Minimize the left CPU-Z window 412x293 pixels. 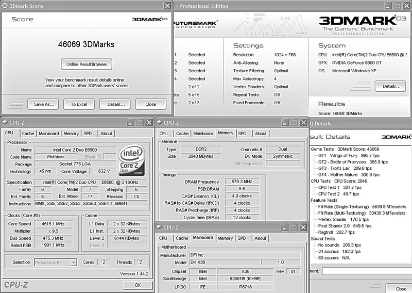pos(130,122)
